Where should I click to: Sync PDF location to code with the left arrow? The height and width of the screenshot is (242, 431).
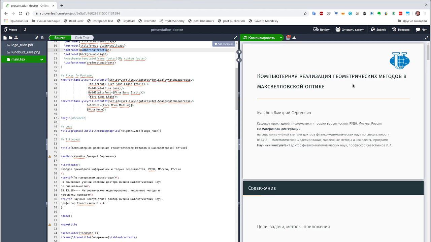click(x=239, y=60)
